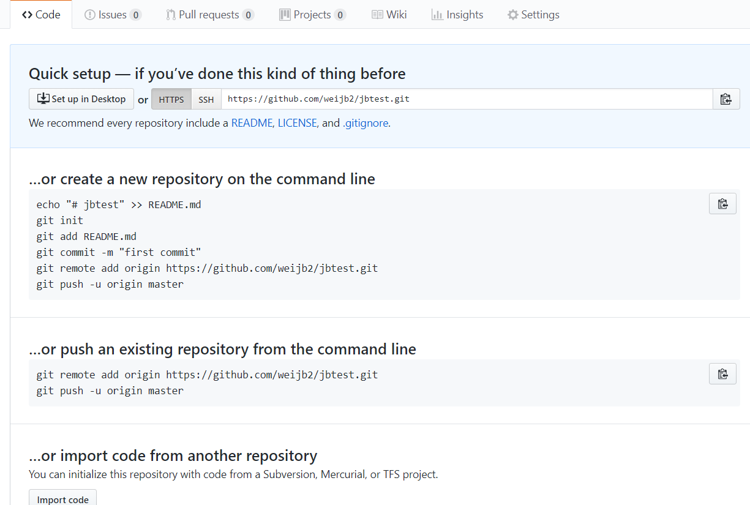The width and height of the screenshot is (750, 505).
Task: Open the README link
Action: (252, 123)
